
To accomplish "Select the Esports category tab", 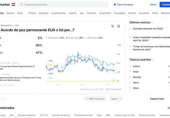I will 73,13.
